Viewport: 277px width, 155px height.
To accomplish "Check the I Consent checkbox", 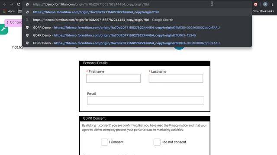I will (104, 142).
